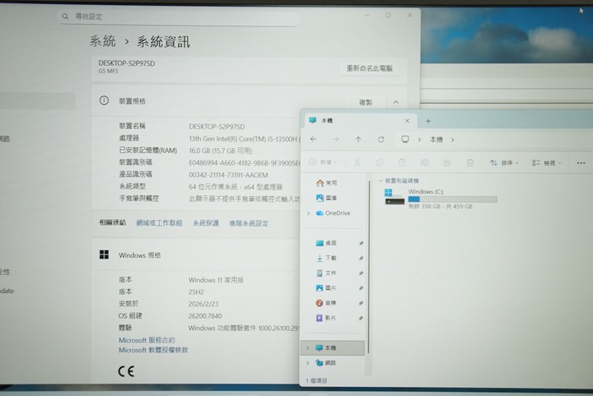Click the 複製 button for device specs
593x396 pixels.
(x=365, y=102)
